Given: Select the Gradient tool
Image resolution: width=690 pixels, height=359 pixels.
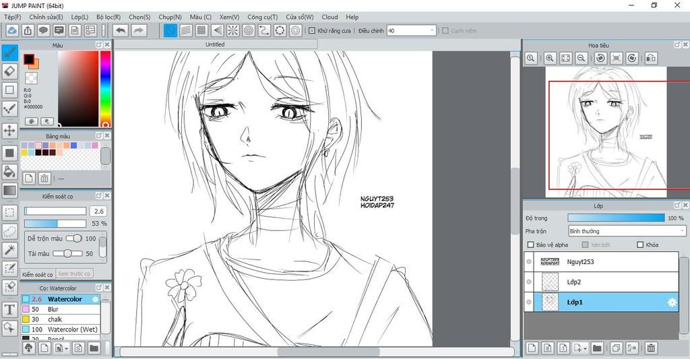Looking at the screenshot, I should tap(9, 191).
